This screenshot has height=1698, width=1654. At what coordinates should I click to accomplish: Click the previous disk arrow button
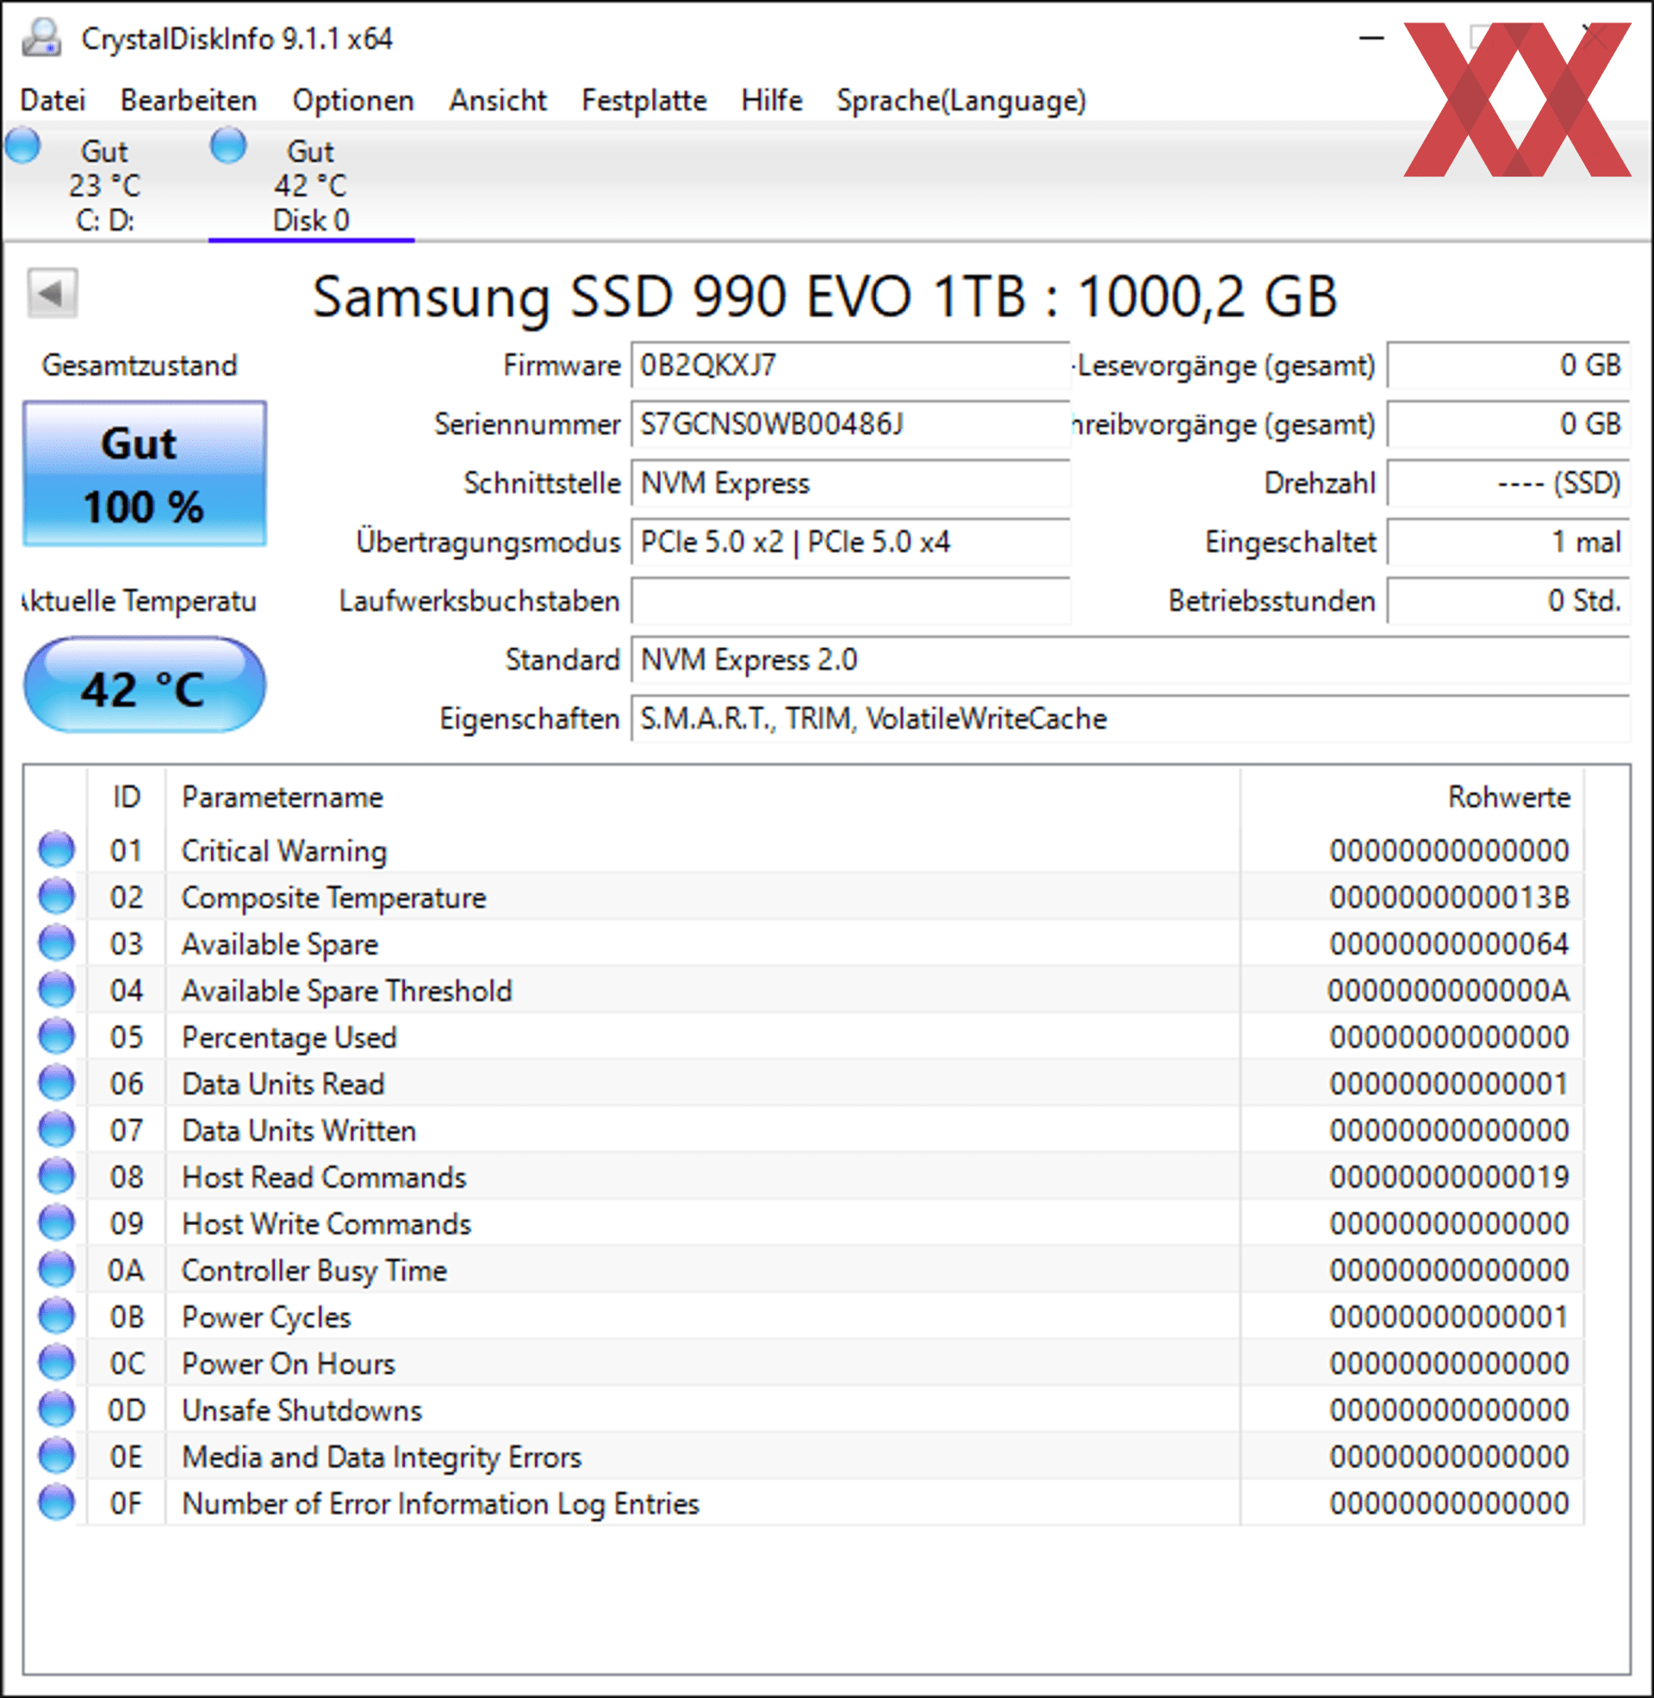point(53,293)
